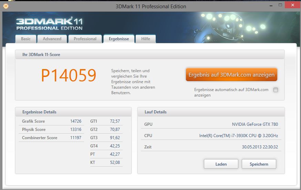
Task: Open the Professional tab
Action: [85, 39]
